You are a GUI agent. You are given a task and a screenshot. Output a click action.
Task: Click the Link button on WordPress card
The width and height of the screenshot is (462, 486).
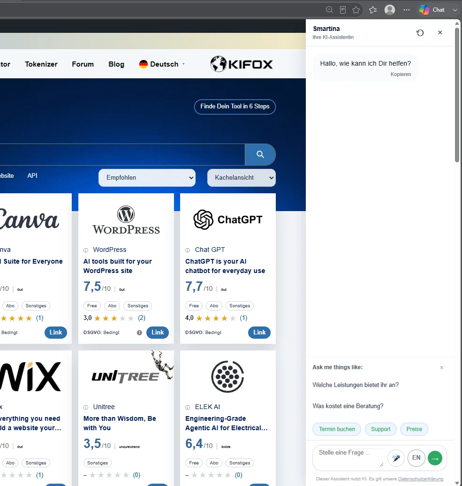click(158, 333)
